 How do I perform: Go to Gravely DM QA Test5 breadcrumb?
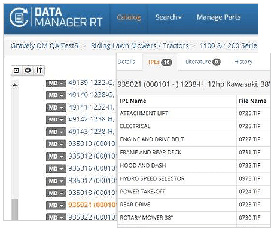44,46
